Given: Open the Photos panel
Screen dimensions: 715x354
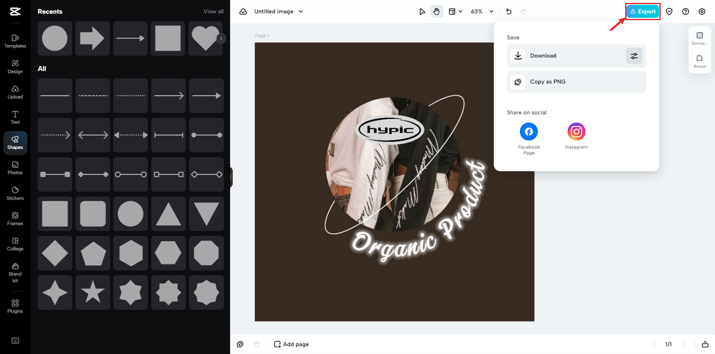Looking at the screenshot, I should point(15,168).
